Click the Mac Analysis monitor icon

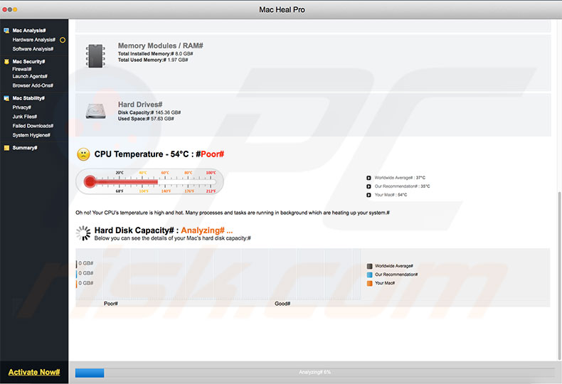click(x=6, y=31)
